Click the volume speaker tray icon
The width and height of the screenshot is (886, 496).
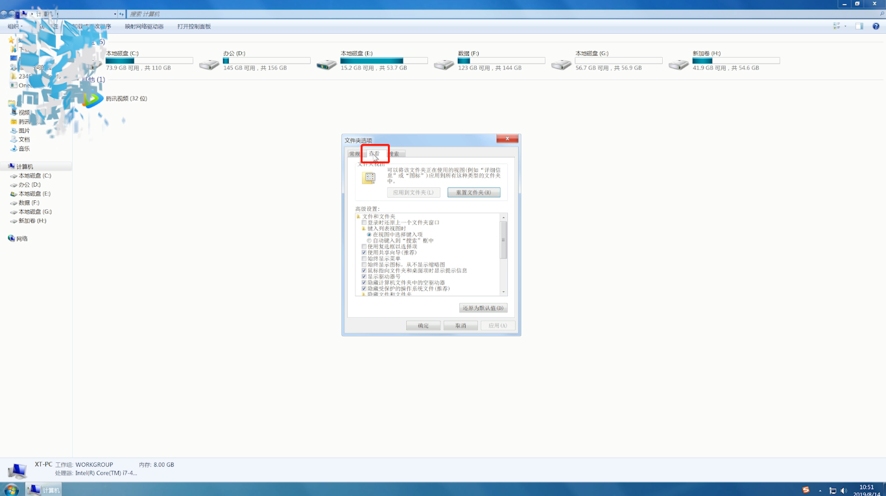[x=844, y=491]
